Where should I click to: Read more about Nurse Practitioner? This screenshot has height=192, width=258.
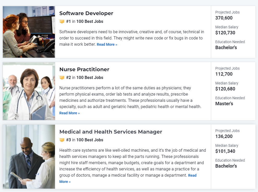point(70,113)
